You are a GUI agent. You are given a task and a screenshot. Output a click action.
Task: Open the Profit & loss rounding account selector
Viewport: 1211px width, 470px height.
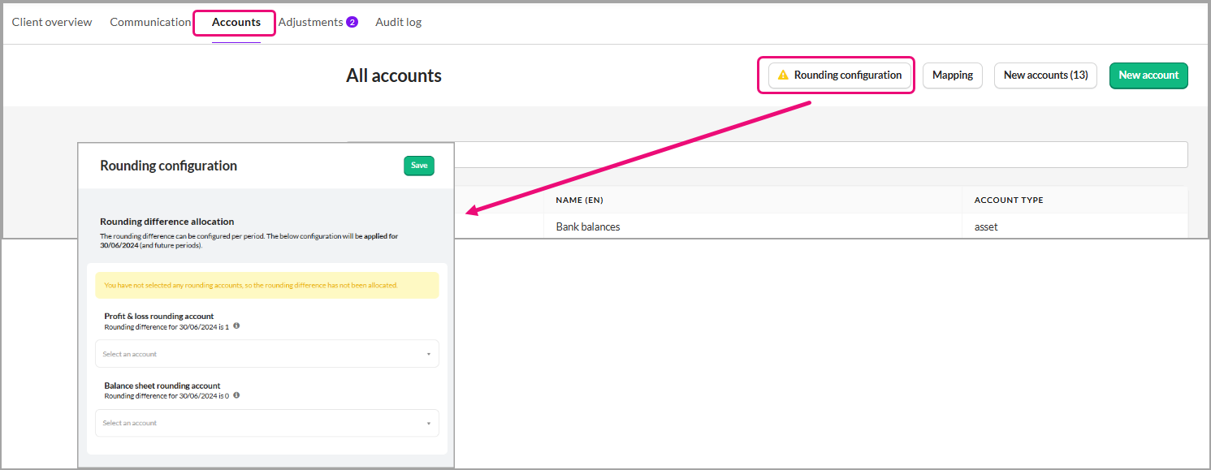click(x=266, y=353)
